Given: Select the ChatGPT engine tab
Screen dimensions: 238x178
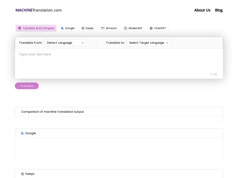Looking at the screenshot, I should pyautogui.click(x=158, y=28).
